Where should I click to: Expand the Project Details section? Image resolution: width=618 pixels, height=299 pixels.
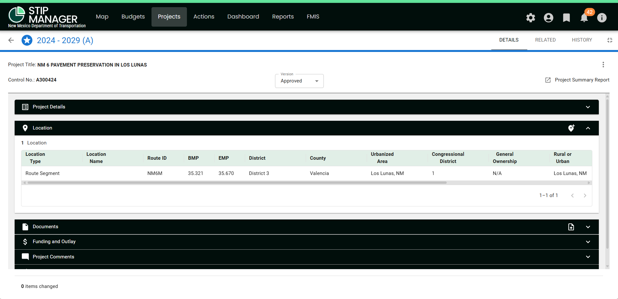588,107
